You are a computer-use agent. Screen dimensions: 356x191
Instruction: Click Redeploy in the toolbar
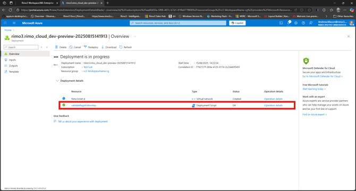tap(91, 47)
